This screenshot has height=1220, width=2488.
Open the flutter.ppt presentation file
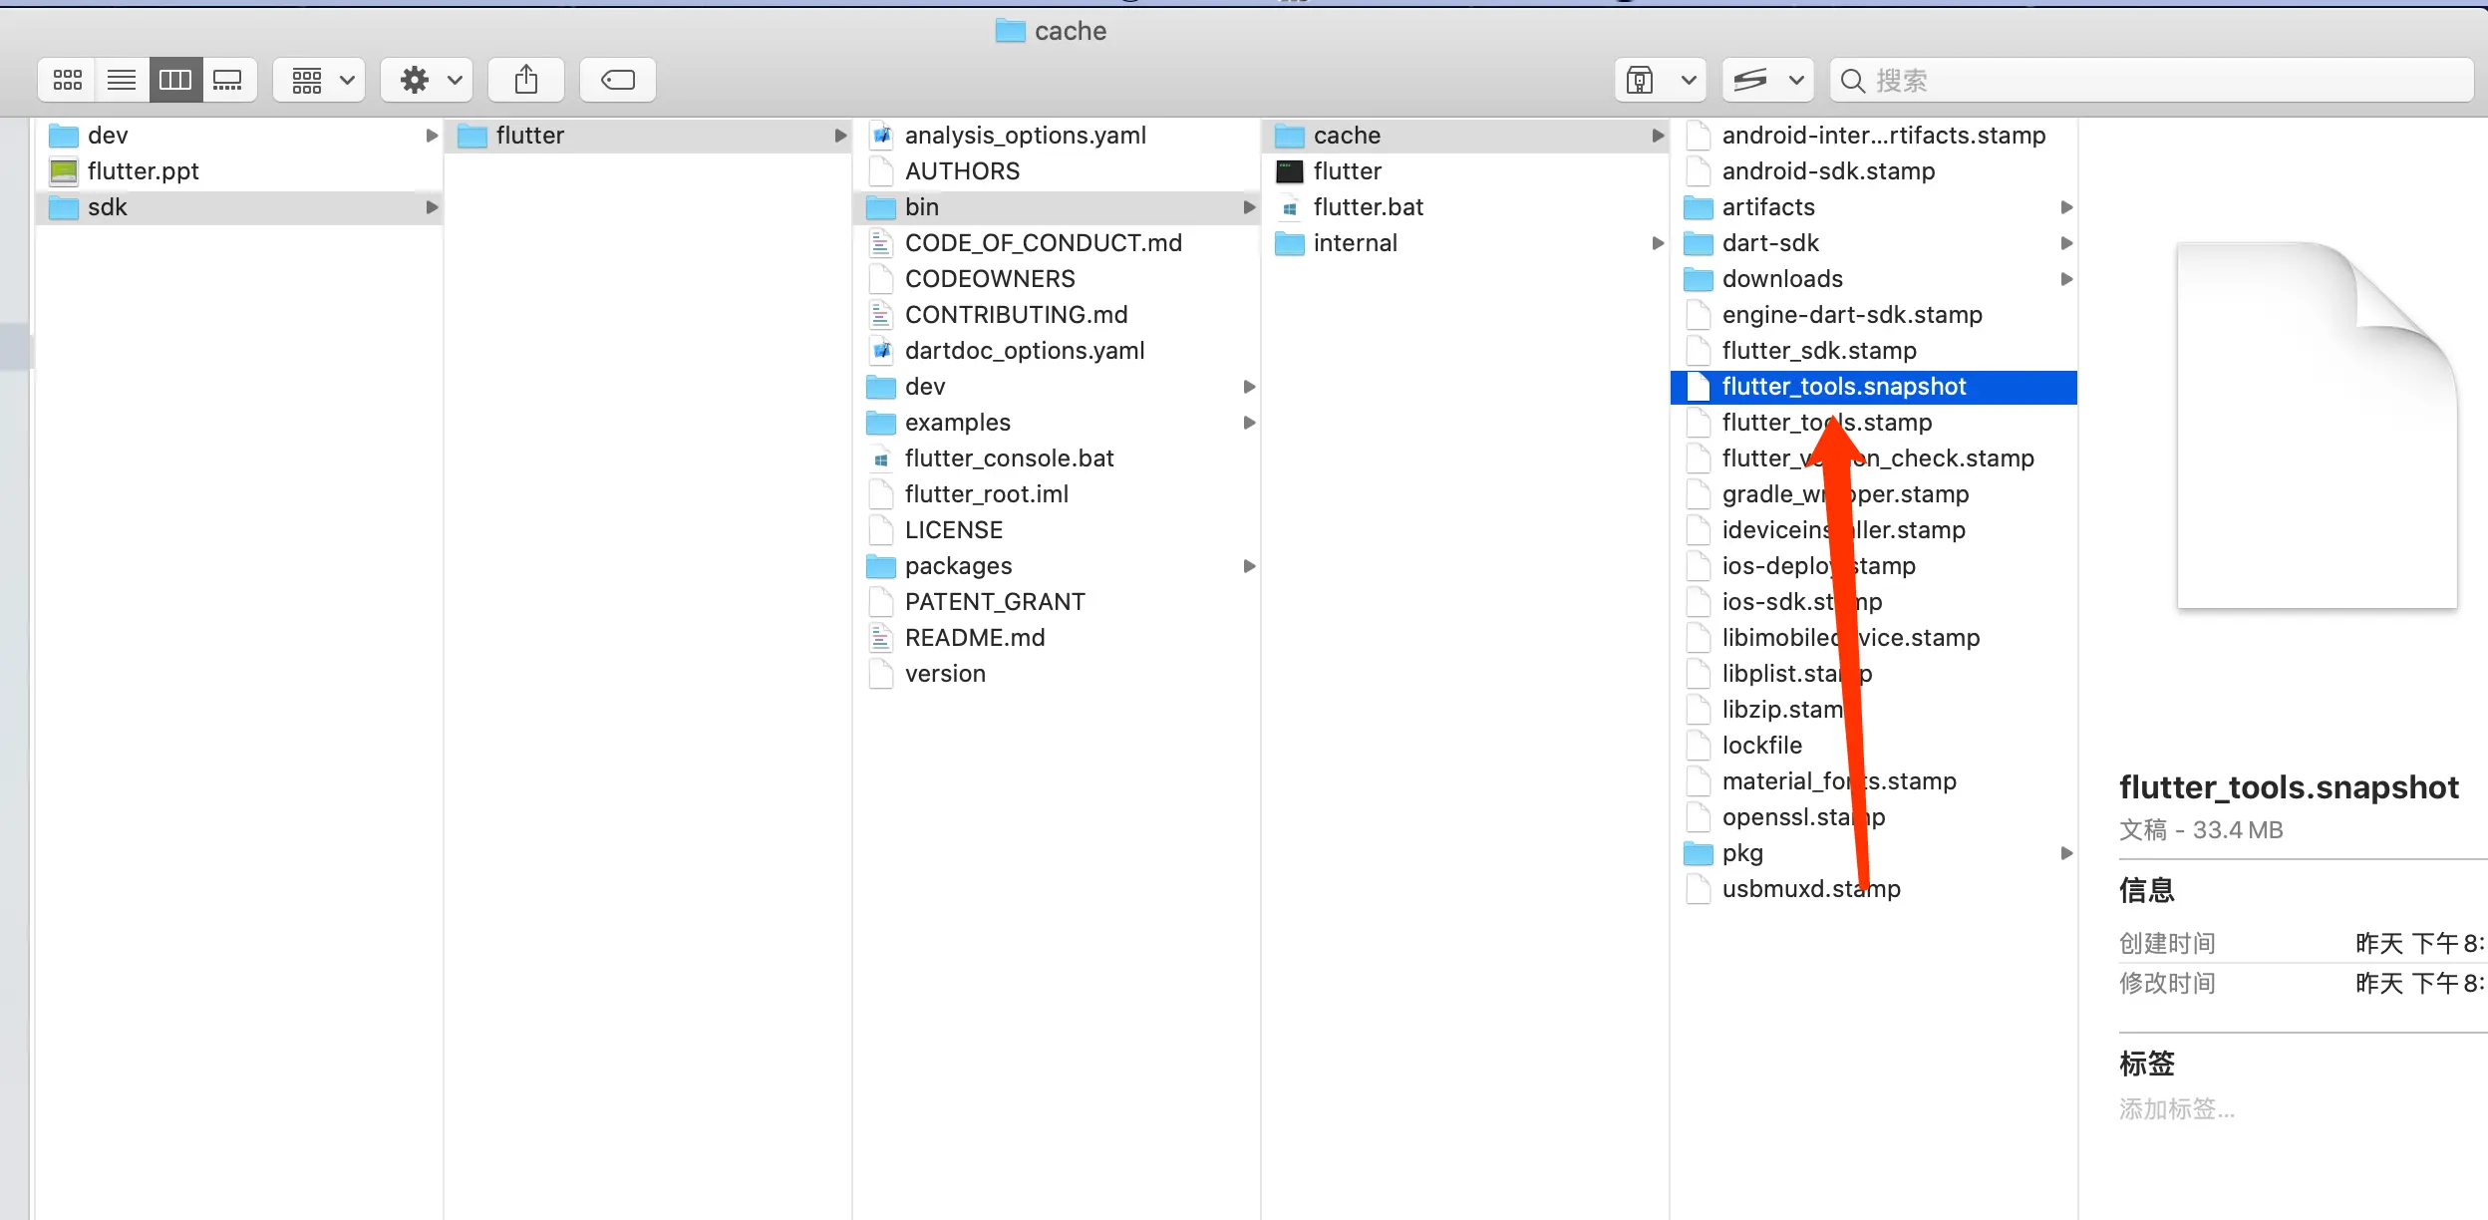point(143,171)
